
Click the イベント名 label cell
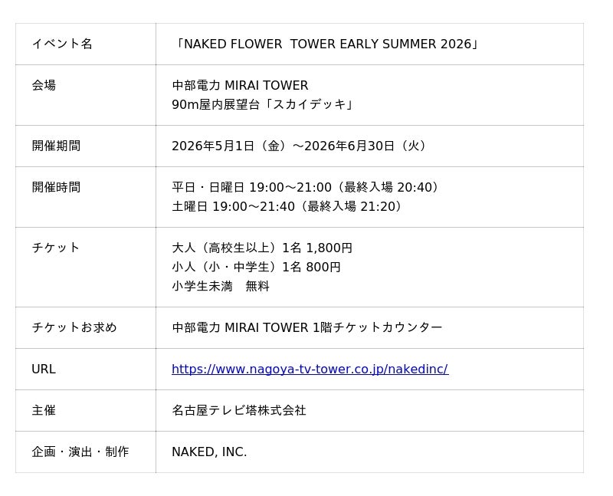tap(62, 44)
